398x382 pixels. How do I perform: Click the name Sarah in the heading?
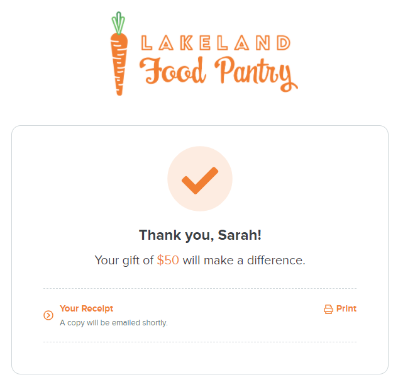237,235
